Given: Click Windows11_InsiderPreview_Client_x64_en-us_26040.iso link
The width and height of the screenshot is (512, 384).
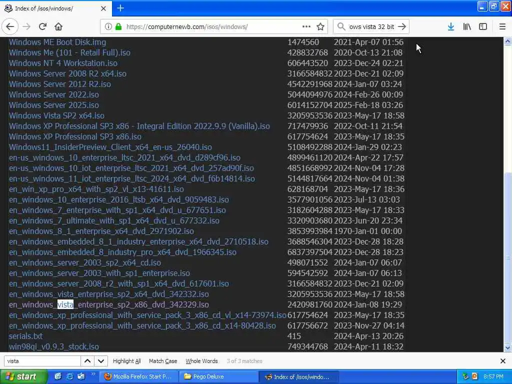Looking at the screenshot, I should [110, 147].
